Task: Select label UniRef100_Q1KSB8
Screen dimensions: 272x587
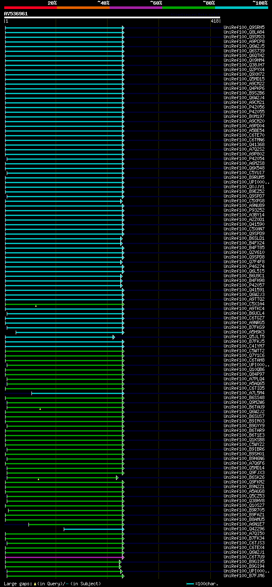Action: (x=244, y=440)
